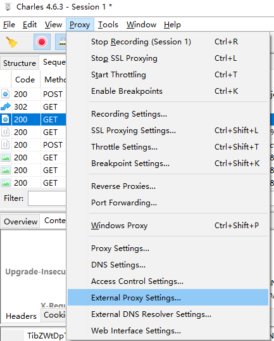Click the Charles app icon in title bar
Screen dimensions: 274x341
(8, 7)
